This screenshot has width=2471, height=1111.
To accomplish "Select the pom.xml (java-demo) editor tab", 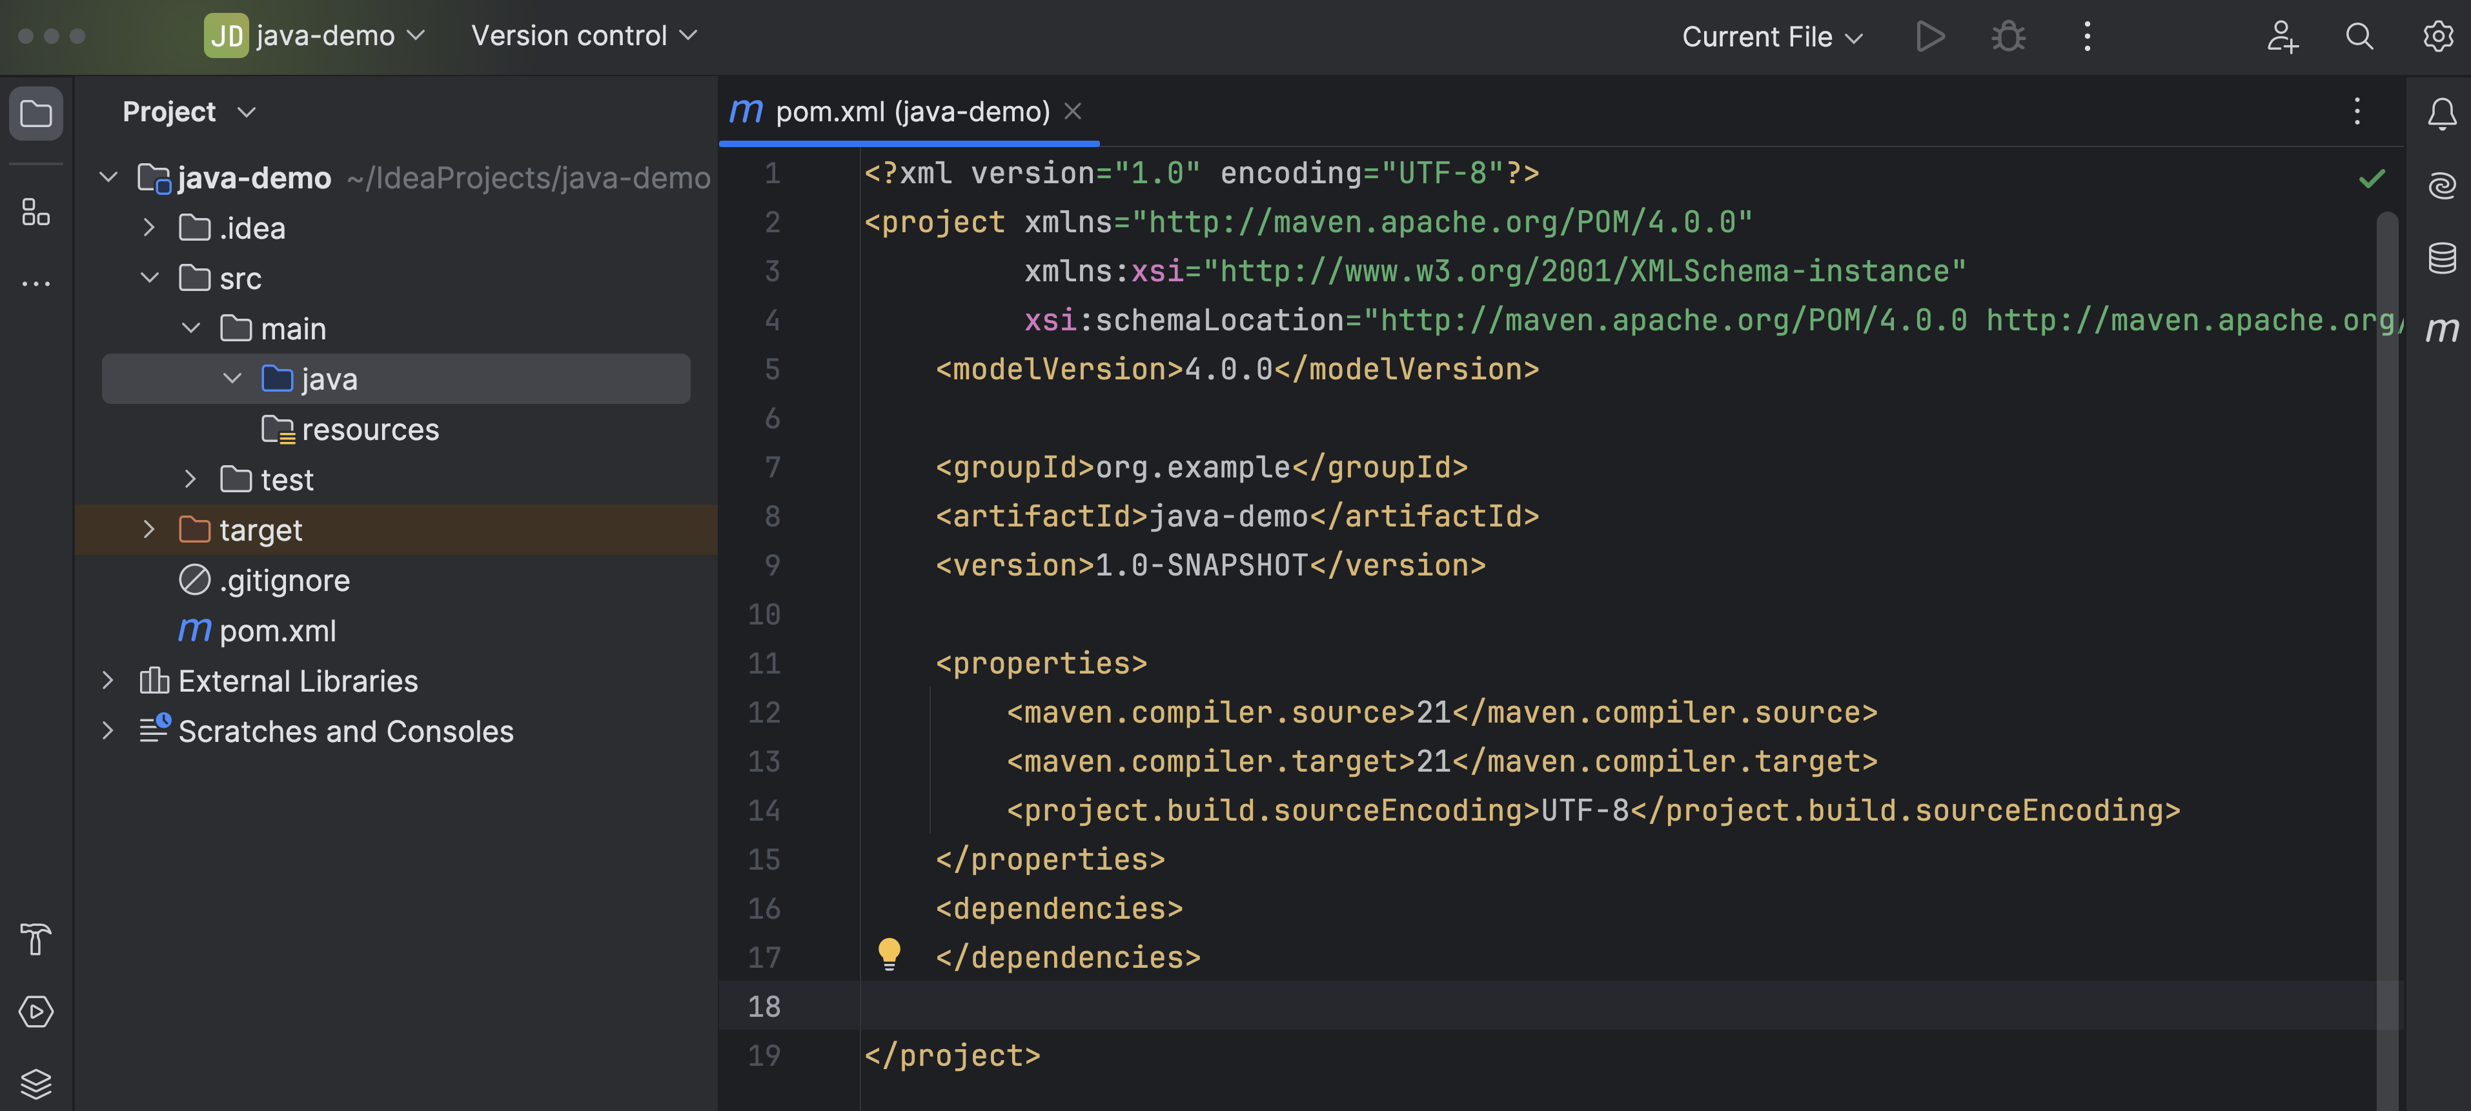I will click(x=910, y=112).
